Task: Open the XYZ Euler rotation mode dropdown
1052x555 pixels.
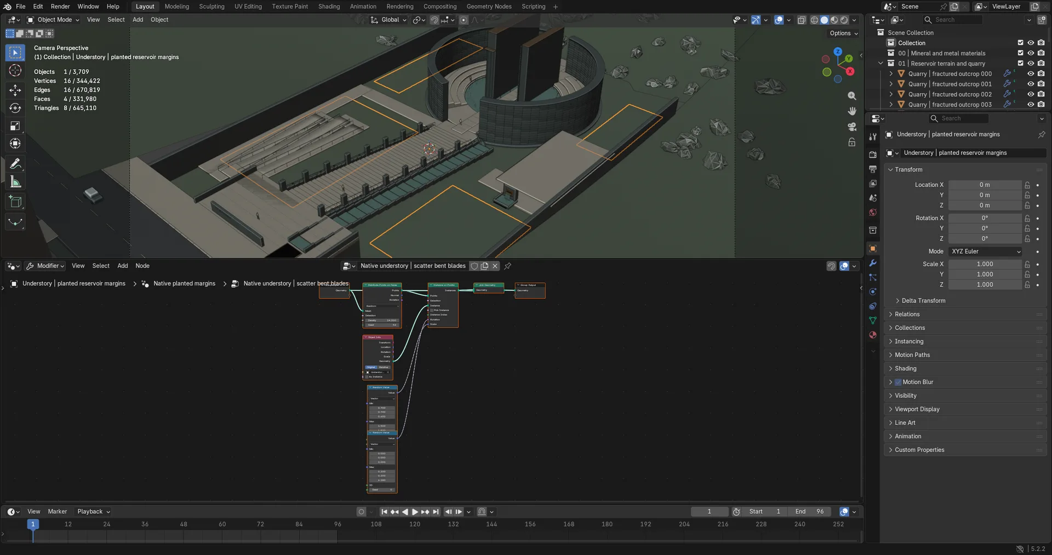Action: pos(986,251)
